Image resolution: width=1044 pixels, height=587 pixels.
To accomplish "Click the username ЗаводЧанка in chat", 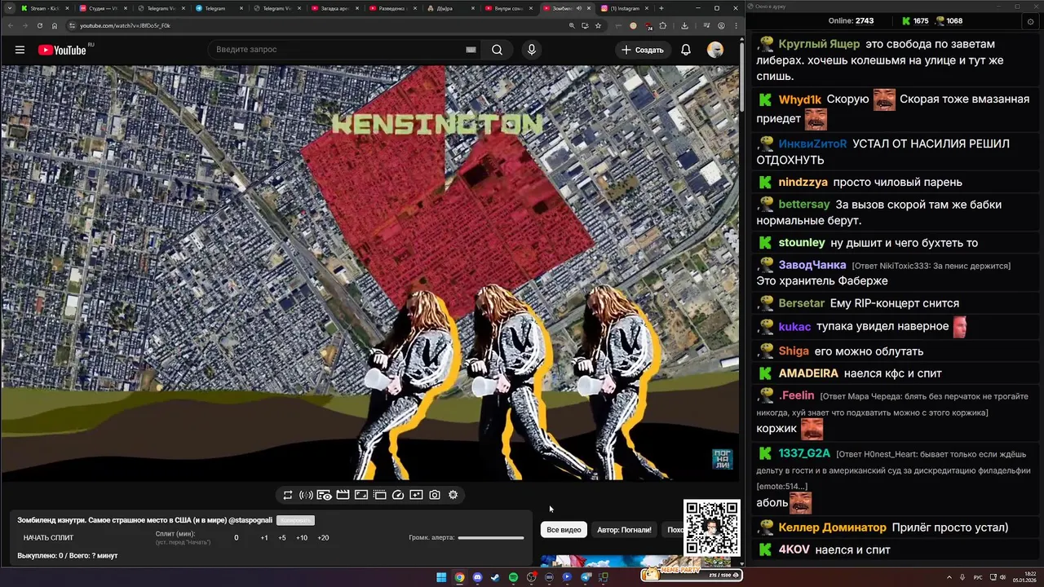I will pos(812,265).
